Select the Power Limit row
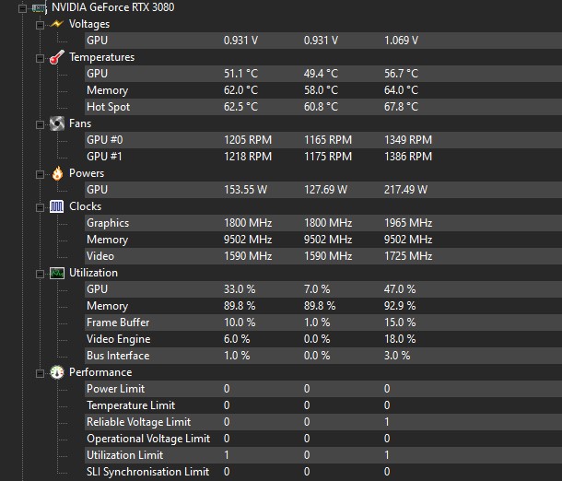 pos(323,389)
